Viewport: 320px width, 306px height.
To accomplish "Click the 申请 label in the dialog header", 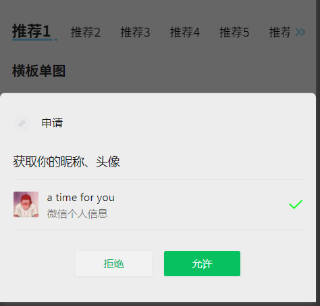I will point(52,123).
